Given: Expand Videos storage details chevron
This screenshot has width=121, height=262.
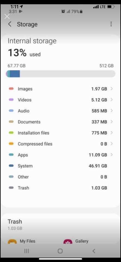Looking at the screenshot, I should tap(111, 100).
